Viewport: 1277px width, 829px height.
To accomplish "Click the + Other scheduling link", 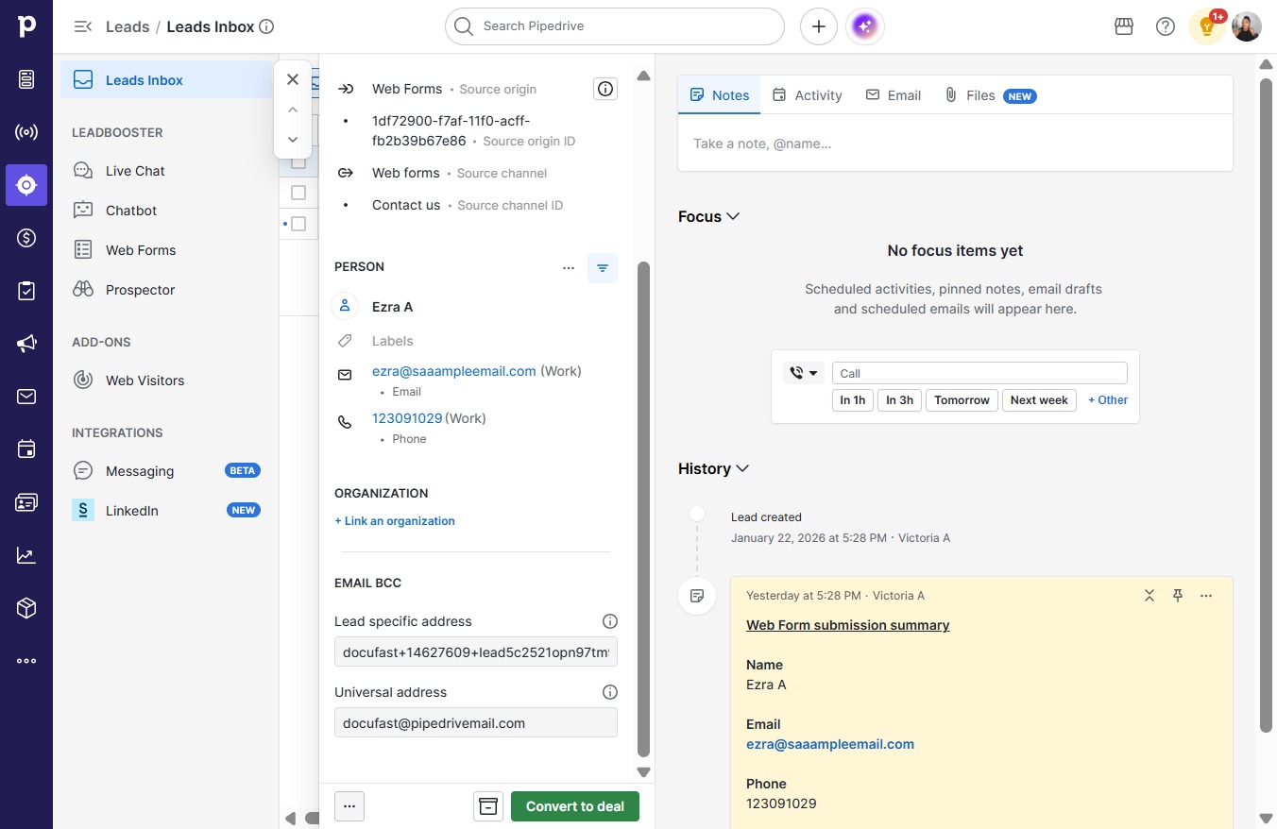I will click(1108, 400).
